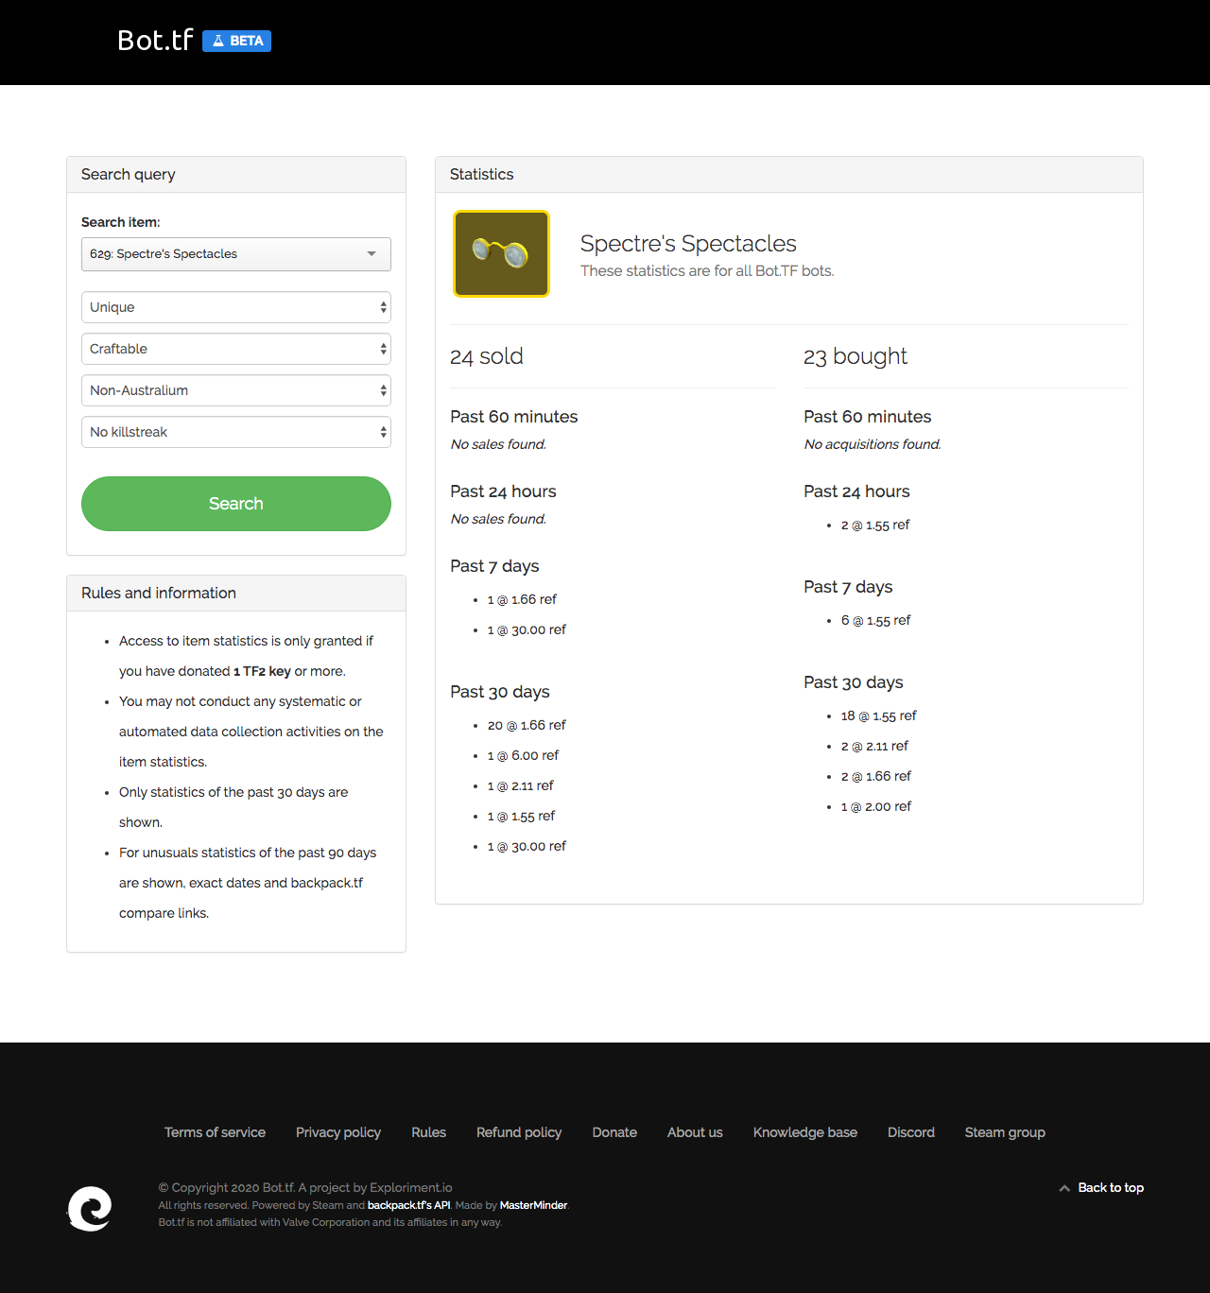Select the "1 @ 2.00 ref" bought entry
This screenshot has height=1293, width=1210.
pyautogui.click(x=876, y=806)
